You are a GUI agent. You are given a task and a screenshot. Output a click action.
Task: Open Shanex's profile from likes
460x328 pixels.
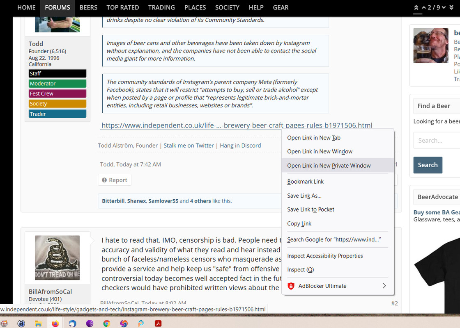pos(136,201)
